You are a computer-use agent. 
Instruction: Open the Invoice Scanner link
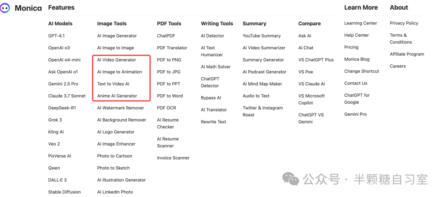tap(173, 158)
